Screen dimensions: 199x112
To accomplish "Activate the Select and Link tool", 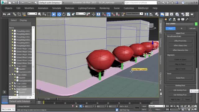I will [x=15, y=14].
